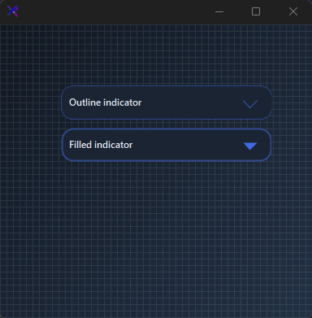
Task: Minimize the window
Action: (219, 11)
